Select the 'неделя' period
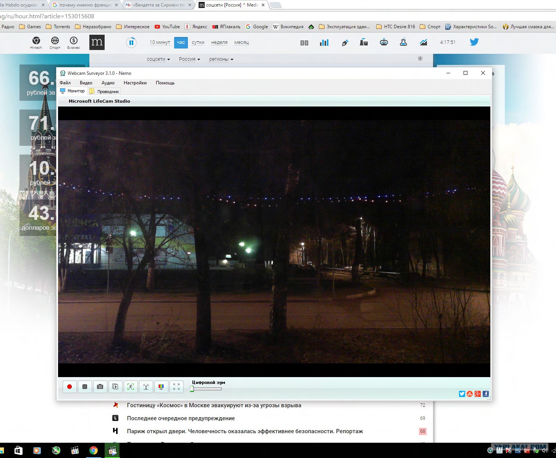This screenshot has width=556, height=458. [x=219, y=42]
